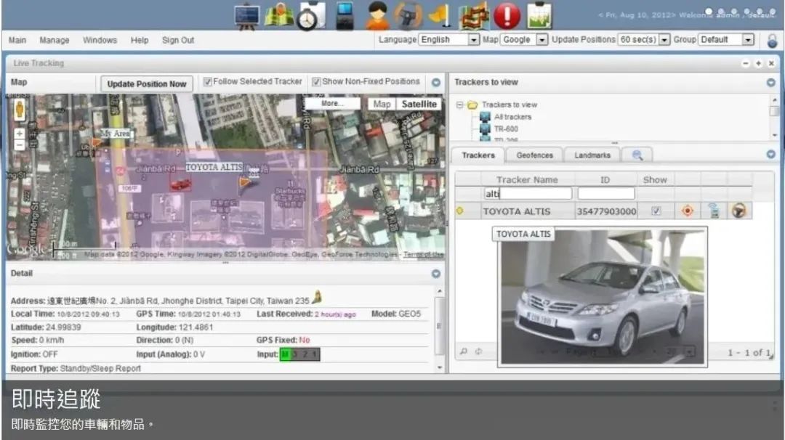
Task: Open the yellow flag landmark icon
Action: click(x=440, y=15)
